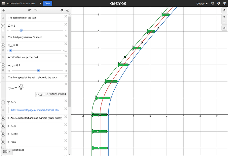Zoom in with the plus button
The width and height of the screenshot is (228, 156).
[224, 17]
